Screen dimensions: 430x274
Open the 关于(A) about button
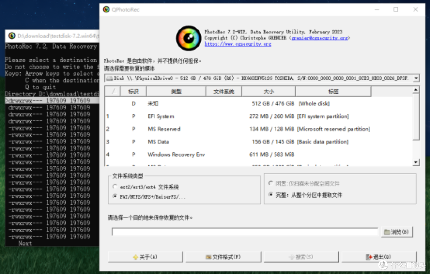click(x=145, y=257)
